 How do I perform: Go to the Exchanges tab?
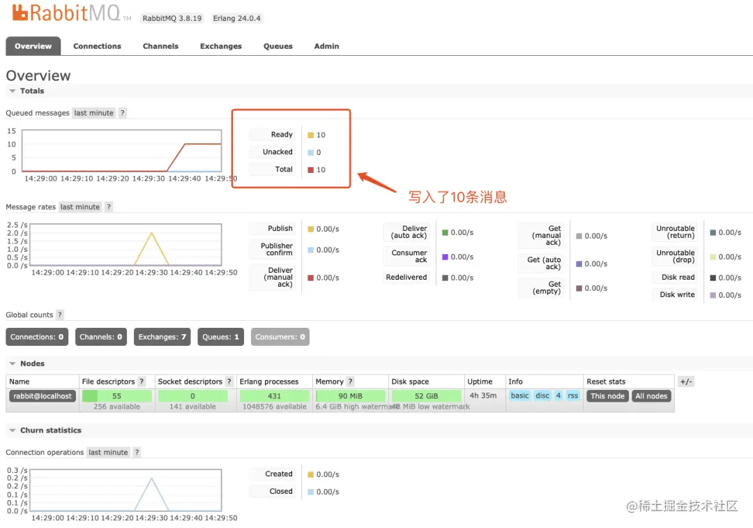pos(221,46)
